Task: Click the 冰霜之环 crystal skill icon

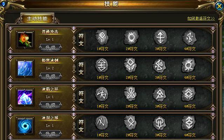Action: tap(25, 97)
